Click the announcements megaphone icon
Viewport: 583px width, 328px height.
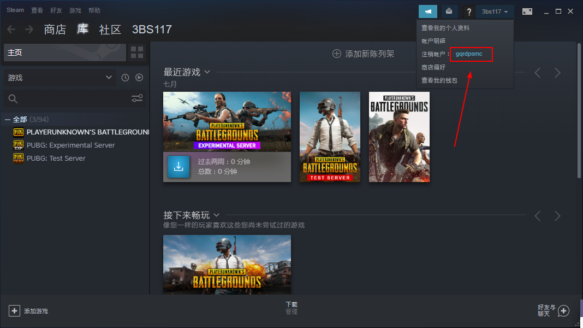click(x=428, y=11)
